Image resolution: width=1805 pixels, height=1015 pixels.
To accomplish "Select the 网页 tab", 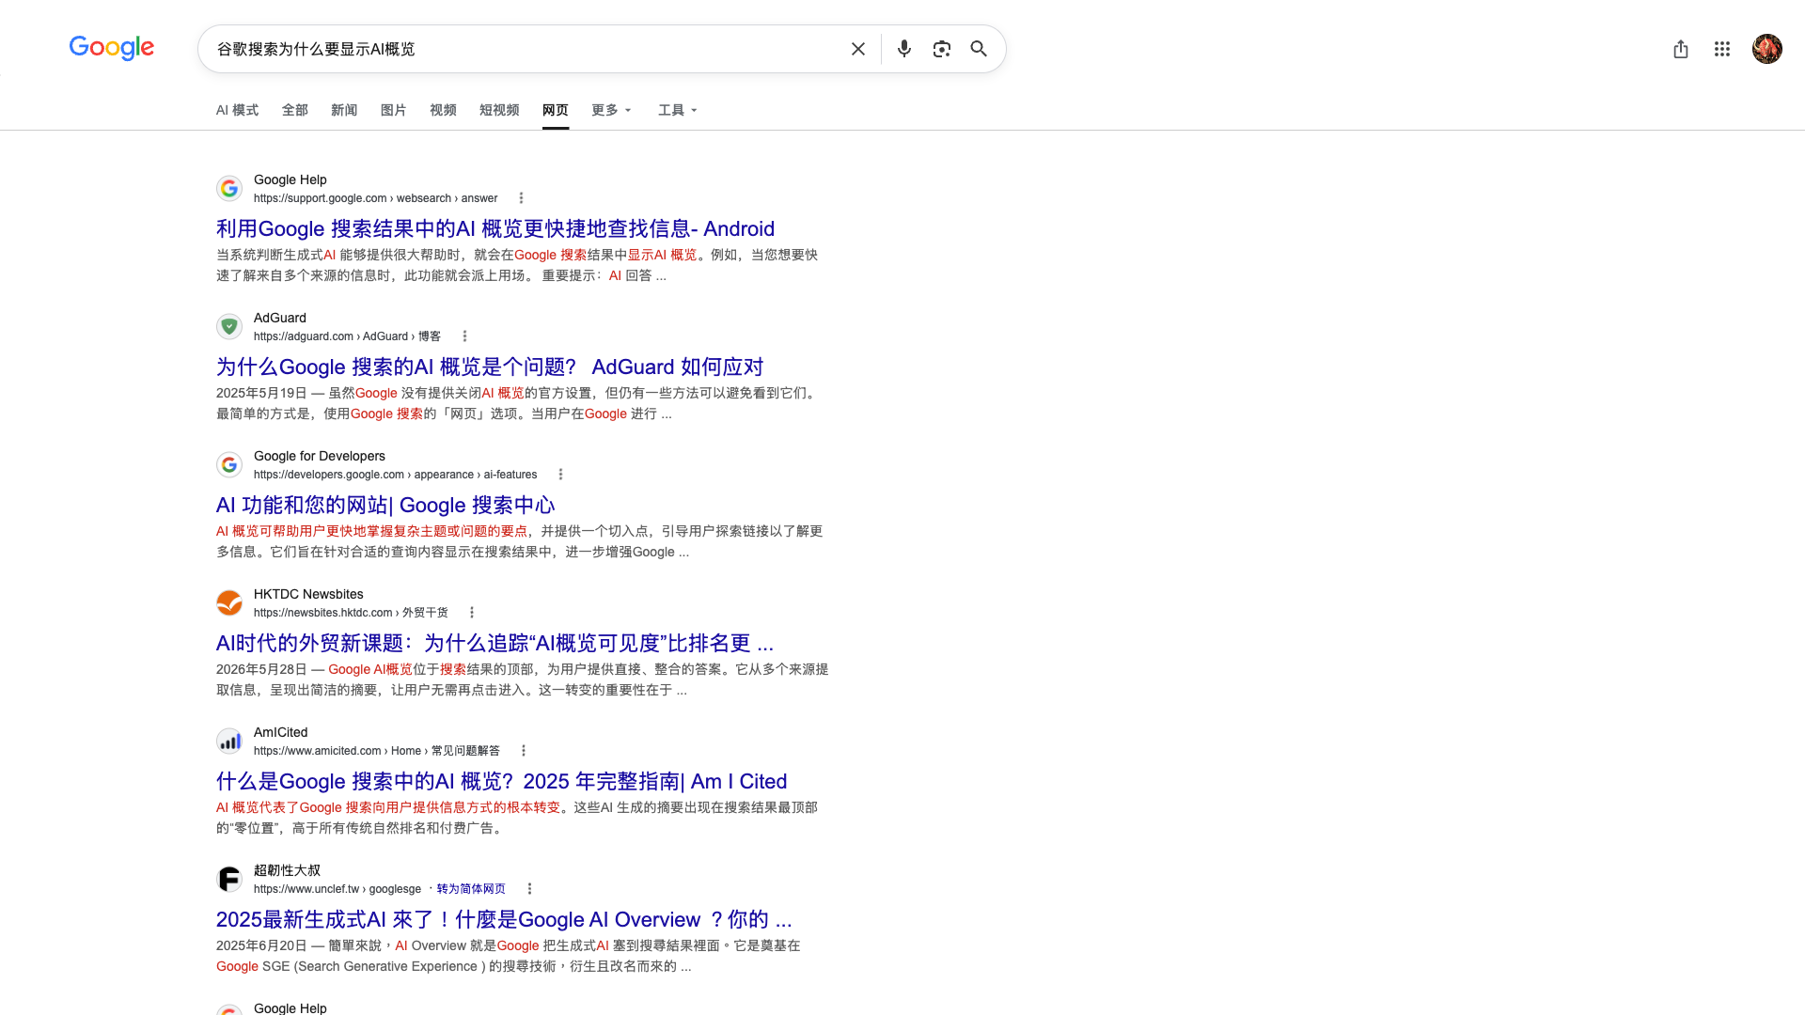I will [x=556, y=110].
